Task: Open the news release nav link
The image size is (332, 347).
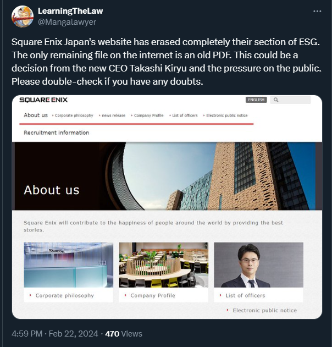Action: 113,115
